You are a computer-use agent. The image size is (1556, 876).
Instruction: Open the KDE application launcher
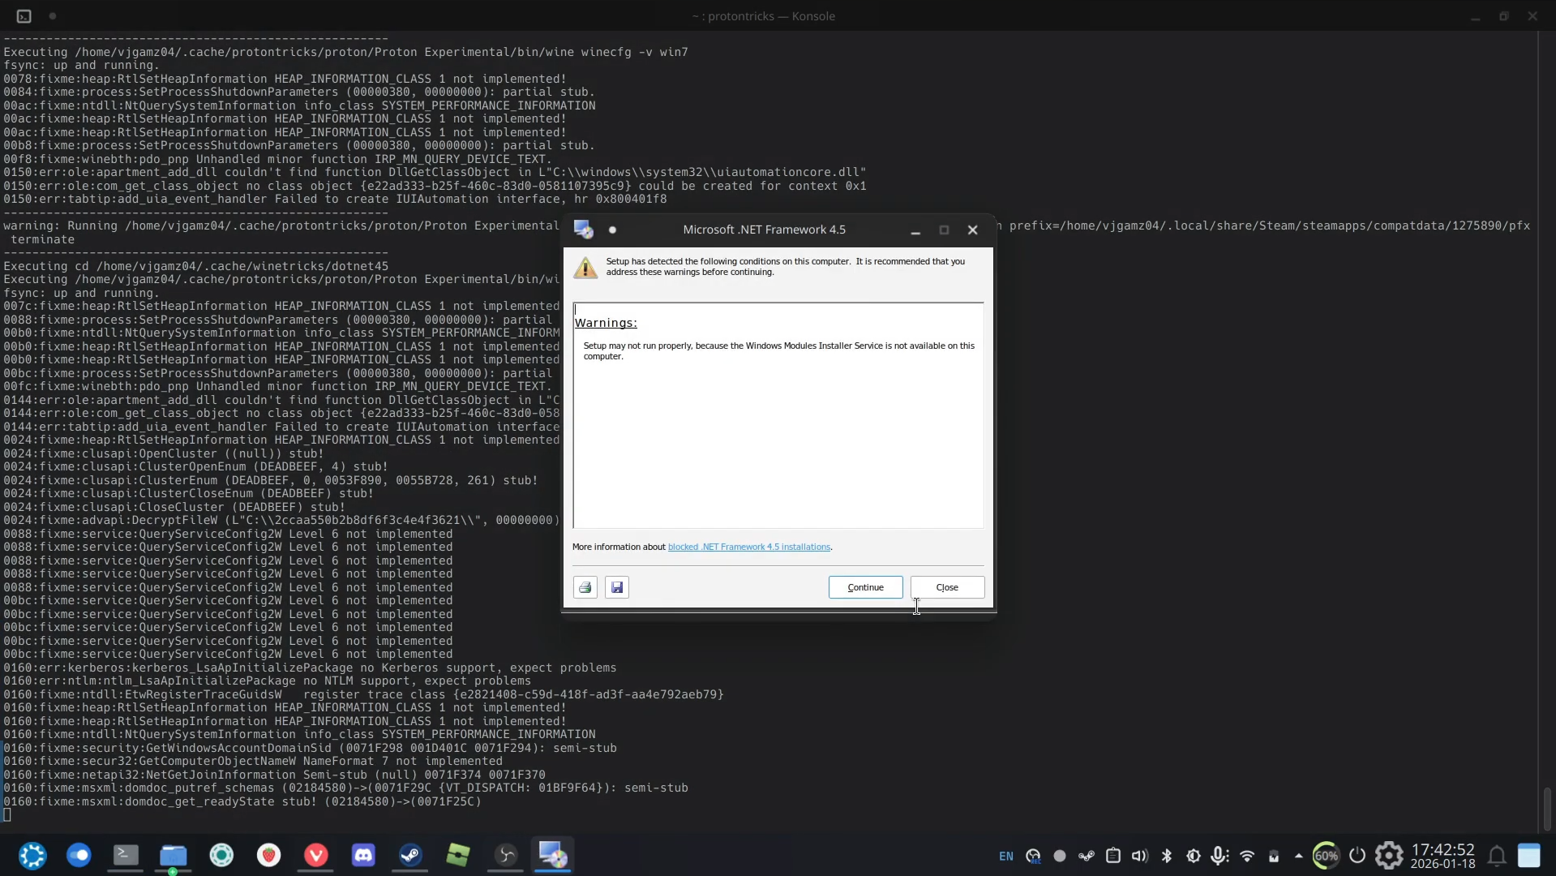click(x=32, y=856)
